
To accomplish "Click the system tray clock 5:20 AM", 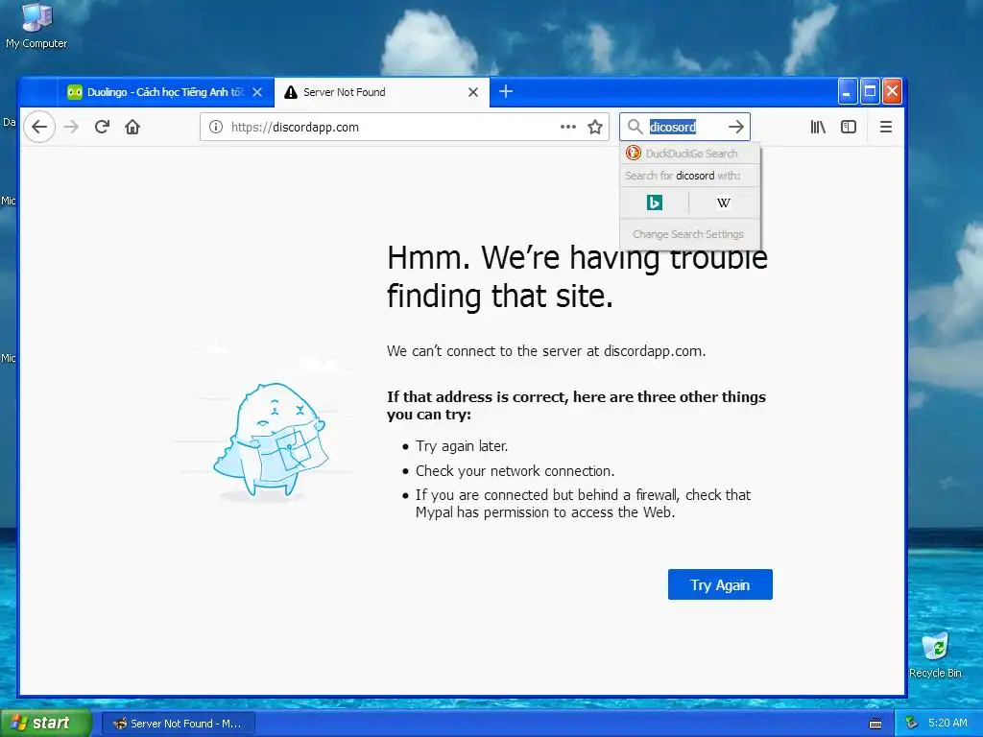I will point(947,724).
